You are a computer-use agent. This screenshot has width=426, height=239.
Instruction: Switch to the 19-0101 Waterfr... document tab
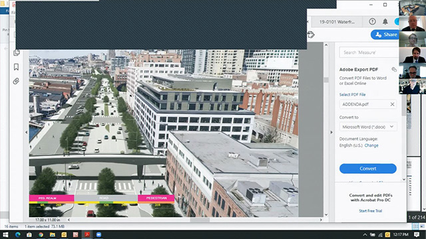pos(337,22)
